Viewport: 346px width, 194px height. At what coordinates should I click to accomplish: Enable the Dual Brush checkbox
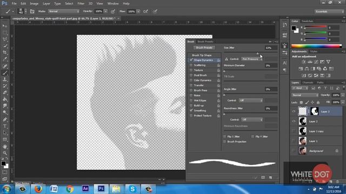click(191, 75)
